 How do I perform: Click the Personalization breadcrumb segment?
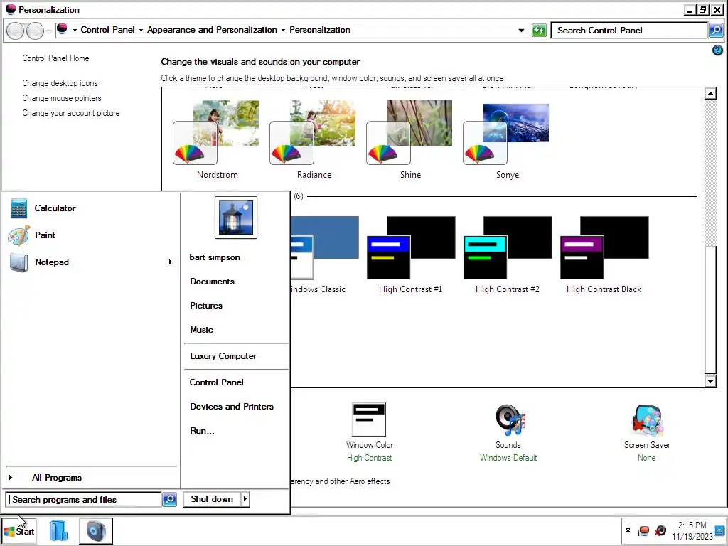(x=320, y=30)
